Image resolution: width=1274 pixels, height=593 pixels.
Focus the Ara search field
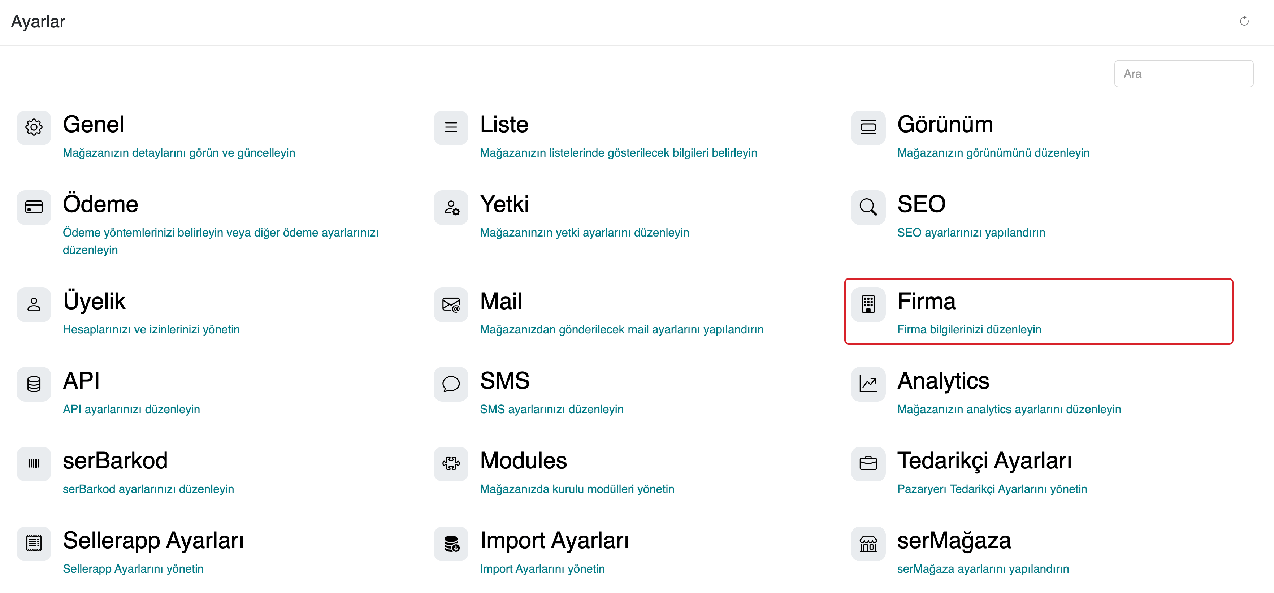click(x=1183, y=74)
